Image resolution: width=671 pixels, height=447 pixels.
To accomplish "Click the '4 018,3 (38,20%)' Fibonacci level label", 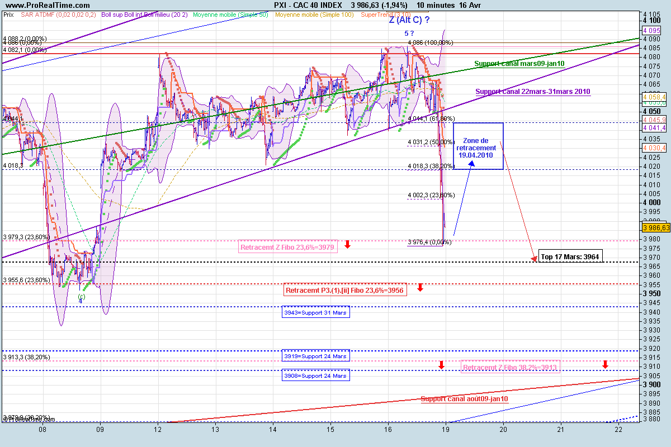I will (431, 166).
